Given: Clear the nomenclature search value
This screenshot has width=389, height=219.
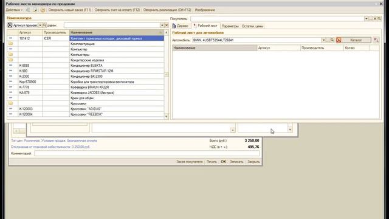Looking at the screenshot, I should pyautogui.click(x=167, y=25).
